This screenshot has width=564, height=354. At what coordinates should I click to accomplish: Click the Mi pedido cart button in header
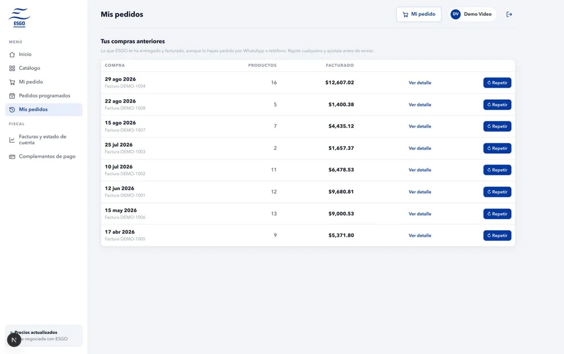[x=419, y=14]
